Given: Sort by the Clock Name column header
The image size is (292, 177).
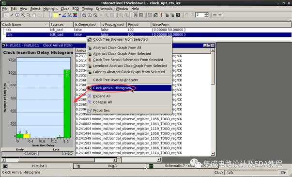Looking at the screenshot, I should pyautogui.click(x=25, y=25).
